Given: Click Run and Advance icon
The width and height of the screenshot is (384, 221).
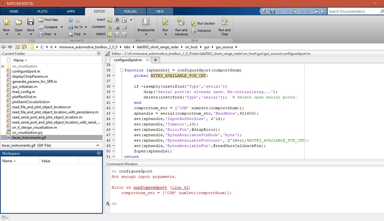Looking at the screenshot, I should point(181,22).
